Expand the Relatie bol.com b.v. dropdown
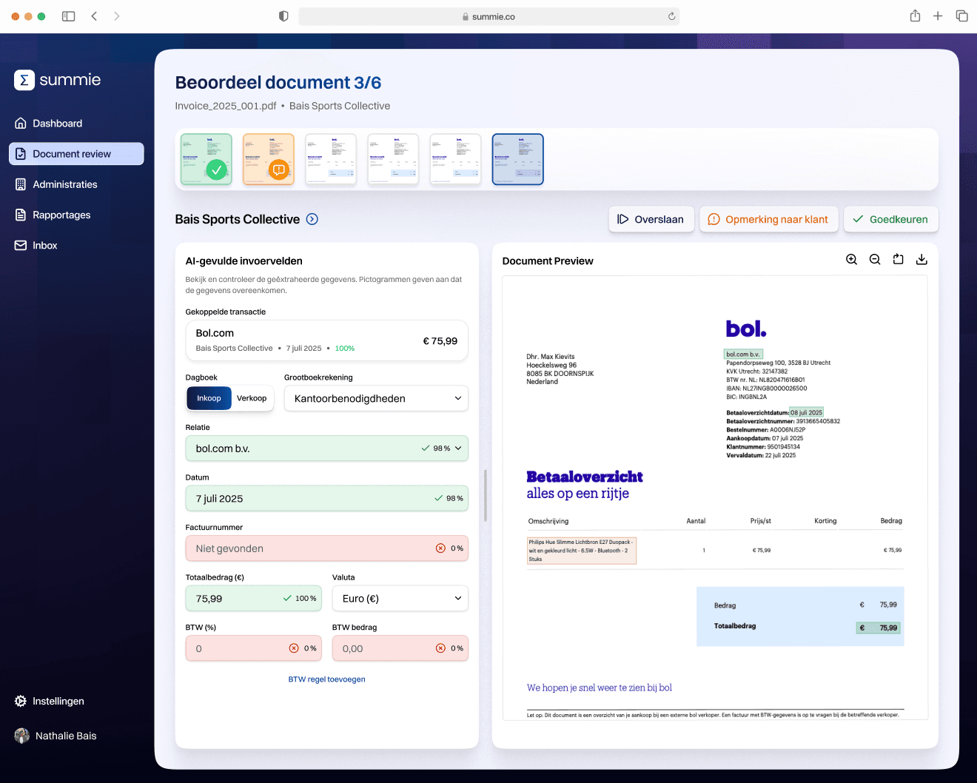977x783 pixels. pos(458,448)
